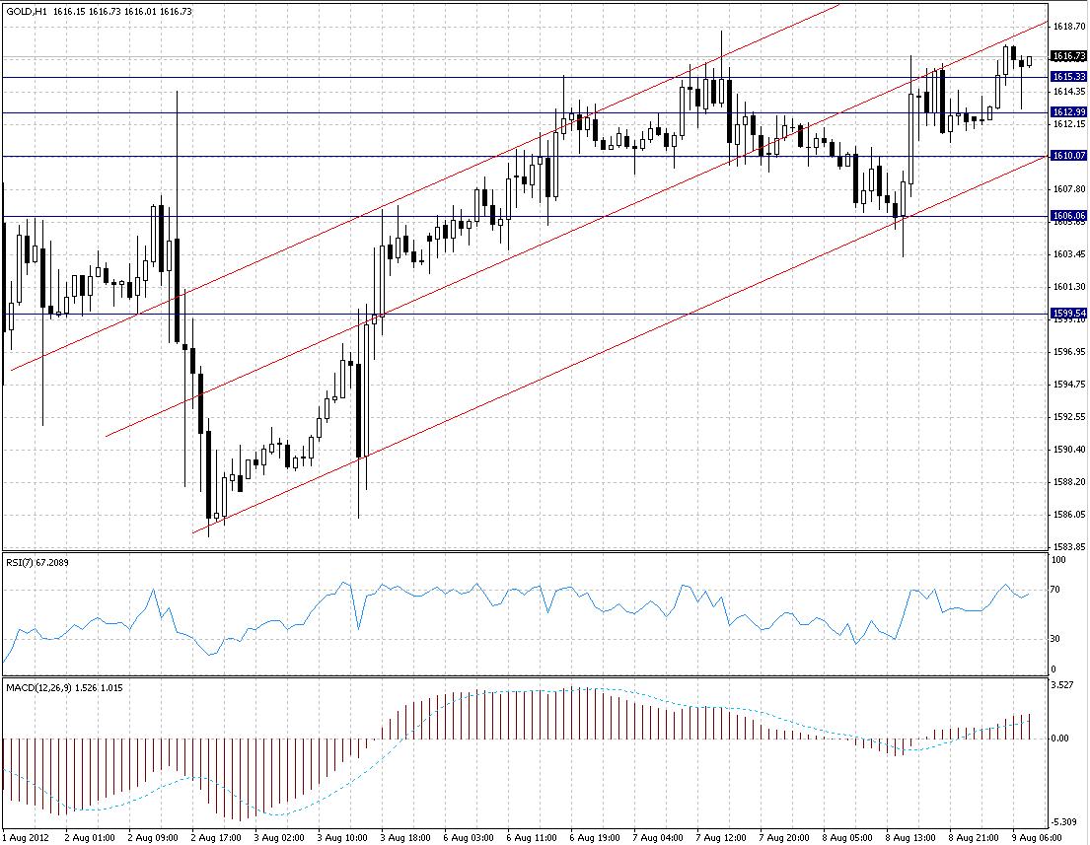Click the 1599.54 price level label
Image resolution: width=1090 pixels, height=845 pixels.
tap(1068, 314)
